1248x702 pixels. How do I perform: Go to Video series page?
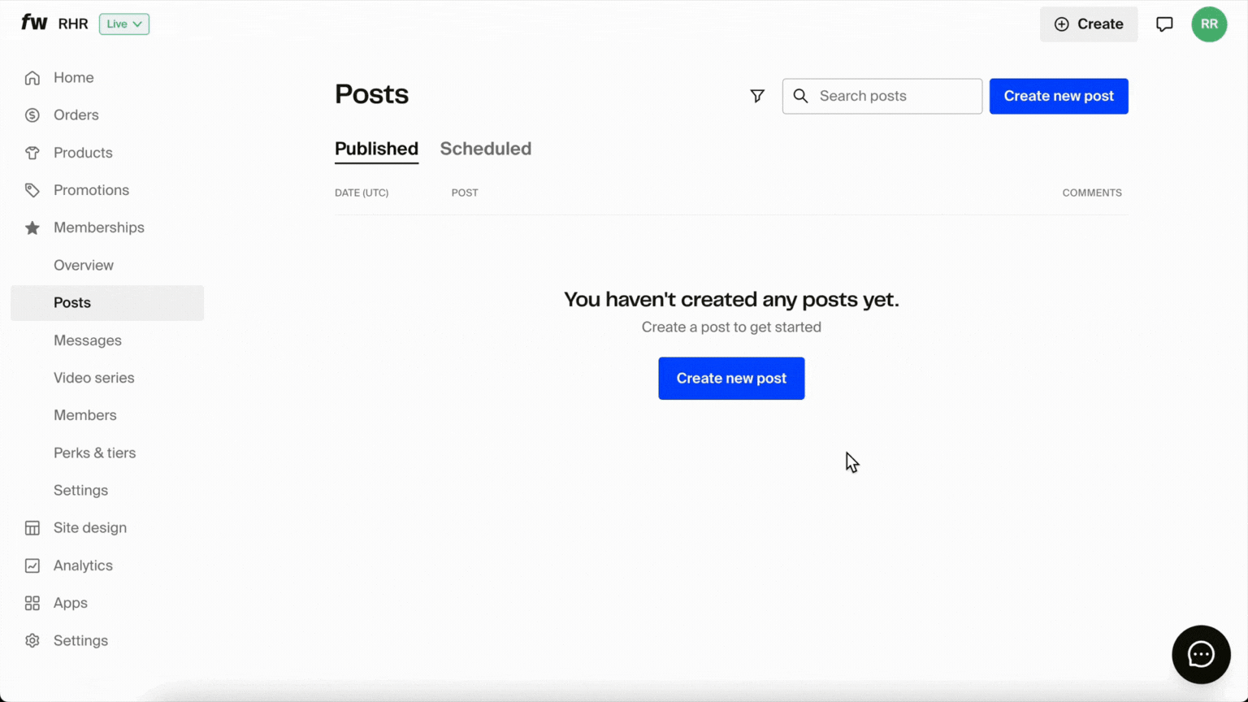(94, 377)
